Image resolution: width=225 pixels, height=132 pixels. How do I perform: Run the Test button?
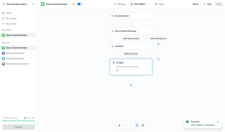(207, 4)
